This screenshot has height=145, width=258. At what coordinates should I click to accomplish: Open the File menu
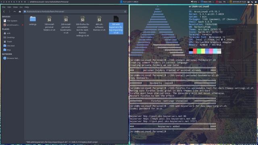coord(4,7)
